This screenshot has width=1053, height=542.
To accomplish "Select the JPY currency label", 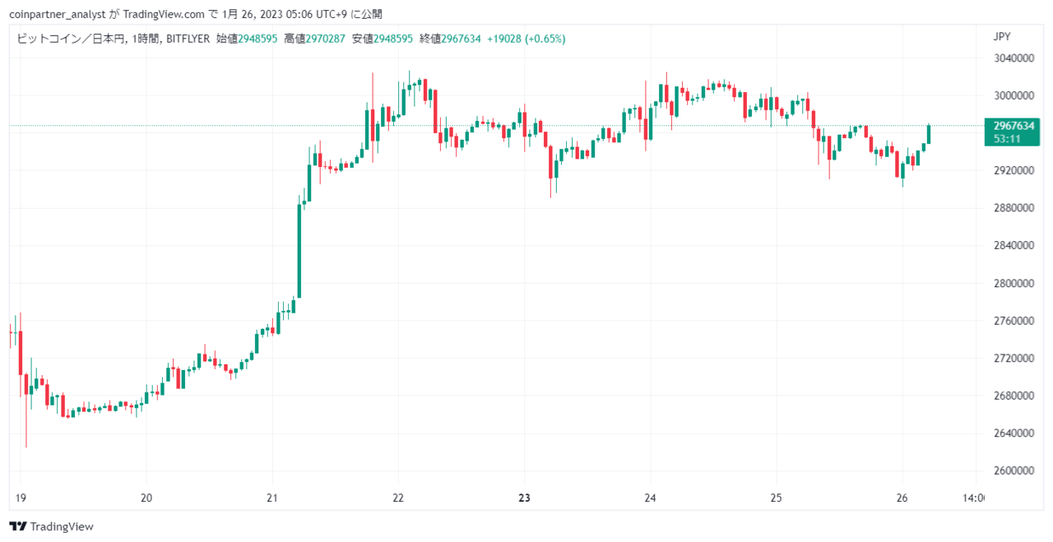I will click(x=1002, y=36).
